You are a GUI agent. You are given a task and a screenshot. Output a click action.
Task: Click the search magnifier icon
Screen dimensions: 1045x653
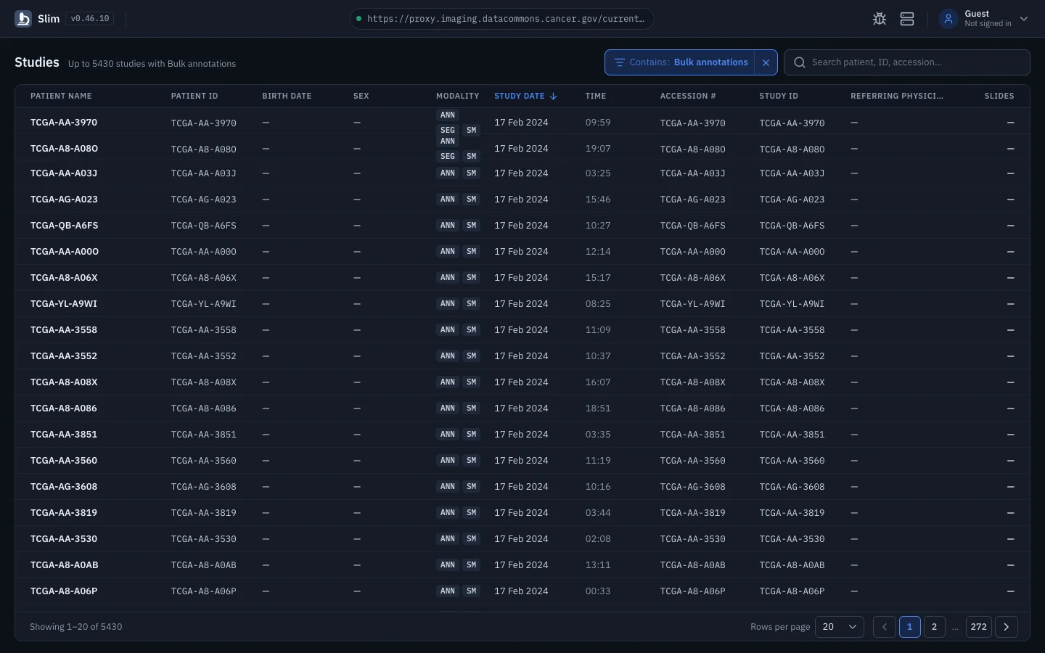click(x=800, y=62)
